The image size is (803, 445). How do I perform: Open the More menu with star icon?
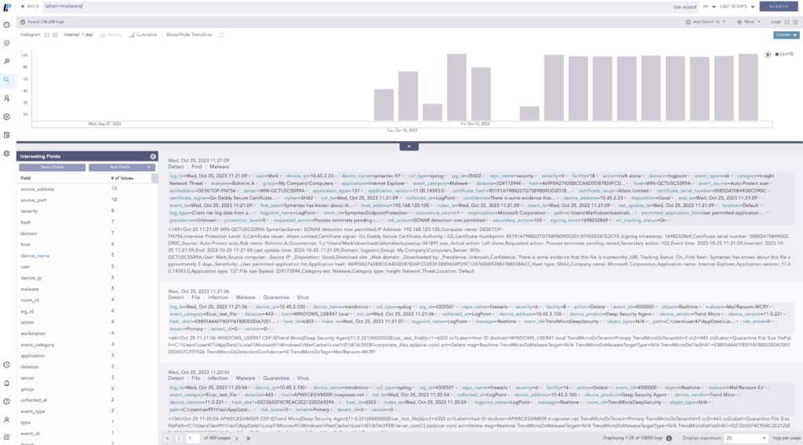[x=748, y=21]
